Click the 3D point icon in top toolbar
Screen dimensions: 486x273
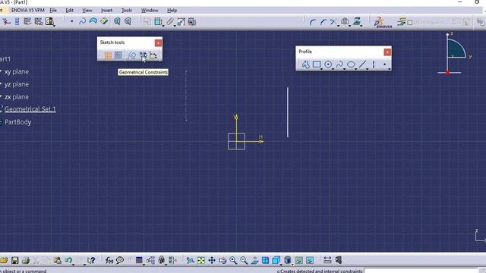71,21
